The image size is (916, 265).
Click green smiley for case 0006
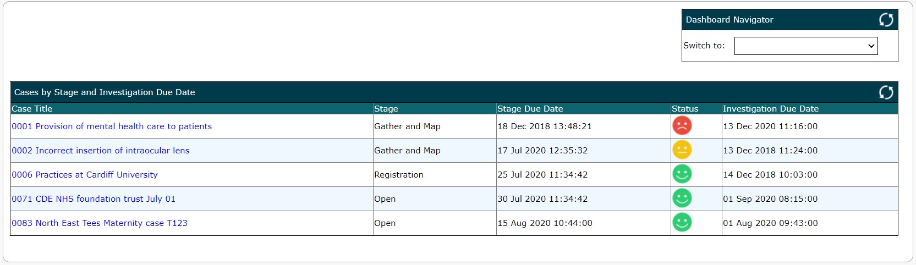pyautogui.click(x=682, y=174)
